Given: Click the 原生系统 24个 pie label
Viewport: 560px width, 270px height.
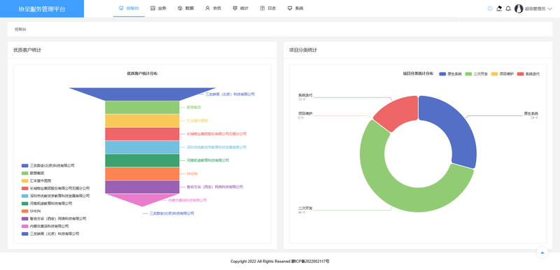Looking at the screenshot, I should [x=531, y=115].
